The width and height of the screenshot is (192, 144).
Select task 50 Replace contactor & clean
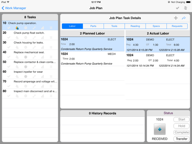click(x=30, y=64)
